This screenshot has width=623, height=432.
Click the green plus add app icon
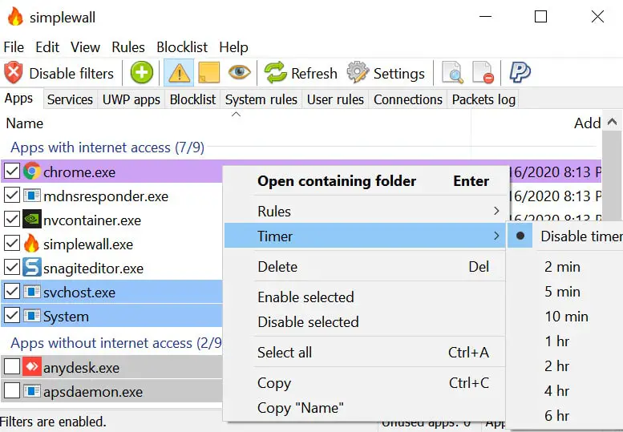[142, 73]
